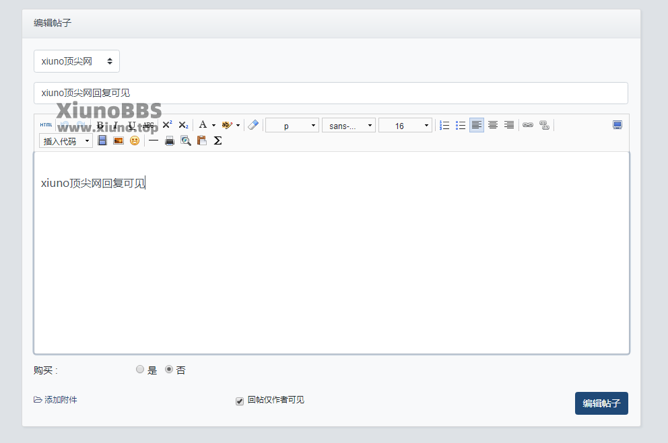
Task: Align text to the left
Action: [477, 125]
